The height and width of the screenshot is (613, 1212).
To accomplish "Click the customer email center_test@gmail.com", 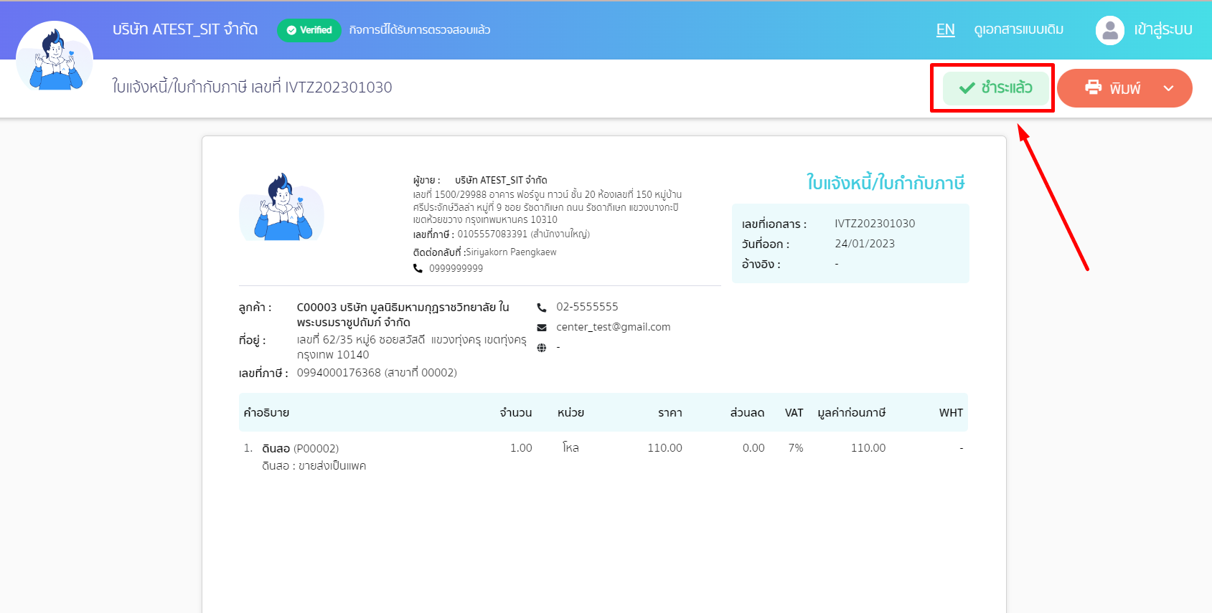I will coord(613,327).
